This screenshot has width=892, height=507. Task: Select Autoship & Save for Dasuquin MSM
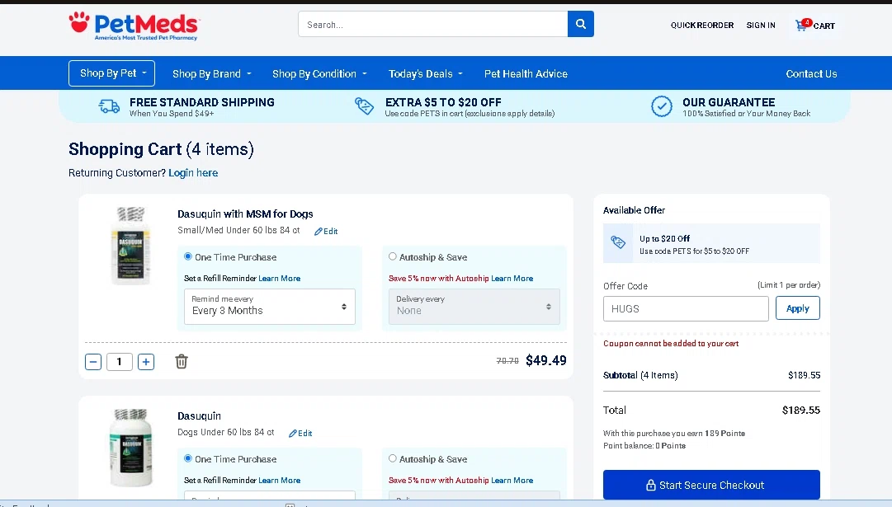click(x=393, y=257)
